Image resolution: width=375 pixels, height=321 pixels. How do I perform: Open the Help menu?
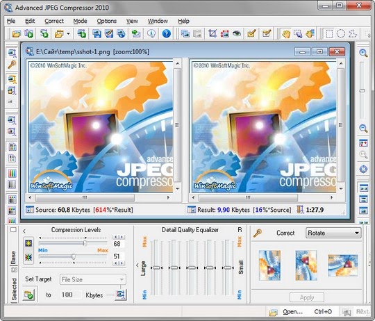point(183,21)
